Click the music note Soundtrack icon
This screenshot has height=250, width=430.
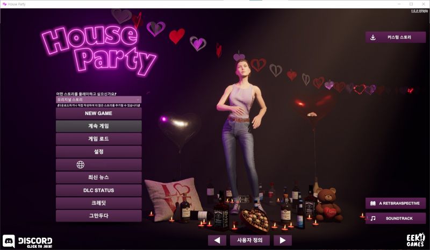(x=373, y=218)
